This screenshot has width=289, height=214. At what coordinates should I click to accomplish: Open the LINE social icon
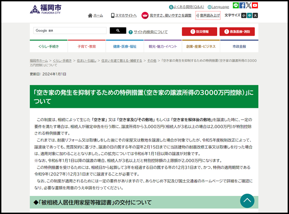coord(236,5)
